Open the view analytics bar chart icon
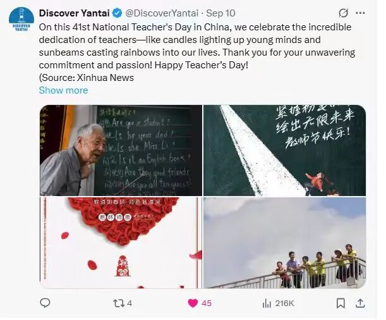The image size is (386, 320). pos(267,304)
